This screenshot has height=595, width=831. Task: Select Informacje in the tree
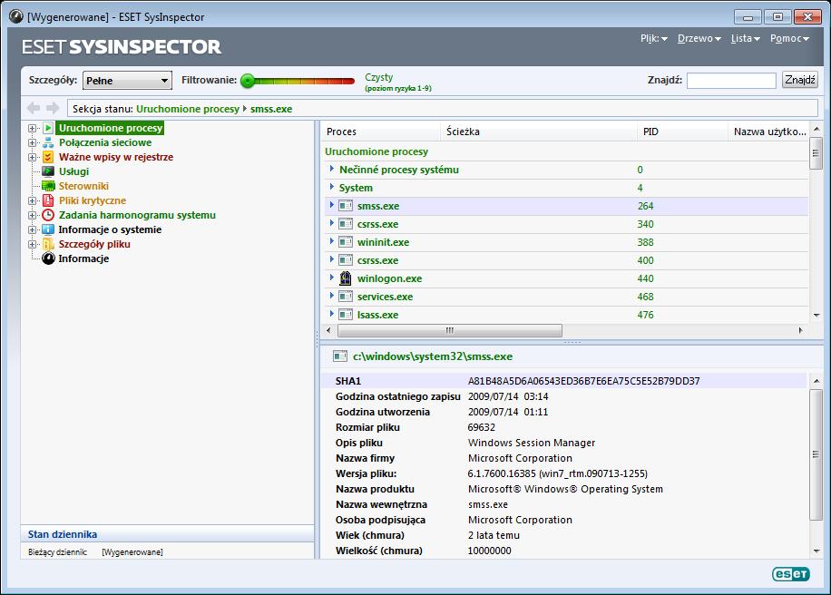[x=83, y=258]
